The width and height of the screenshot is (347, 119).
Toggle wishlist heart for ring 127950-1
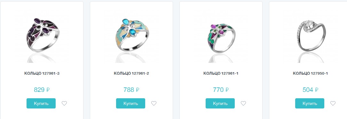333,103
